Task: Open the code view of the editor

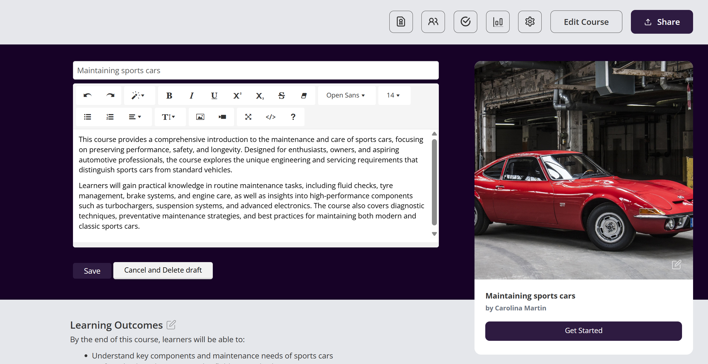Action: pyautogui.click(x=271, y=117)
